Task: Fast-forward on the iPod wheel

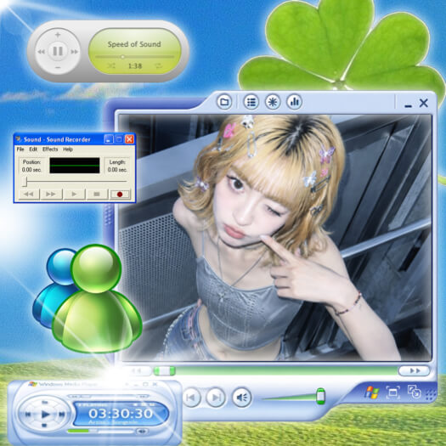Action: click(x=74, y=52)
